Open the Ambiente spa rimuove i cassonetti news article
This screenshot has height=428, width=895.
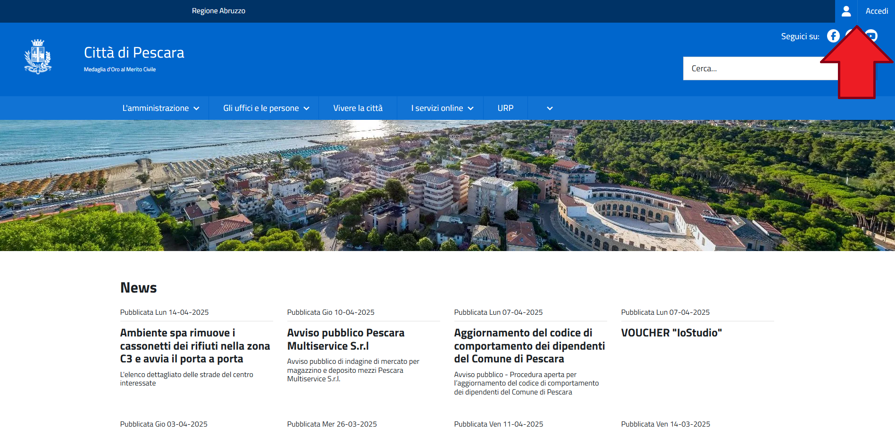(x=195, y=346)
